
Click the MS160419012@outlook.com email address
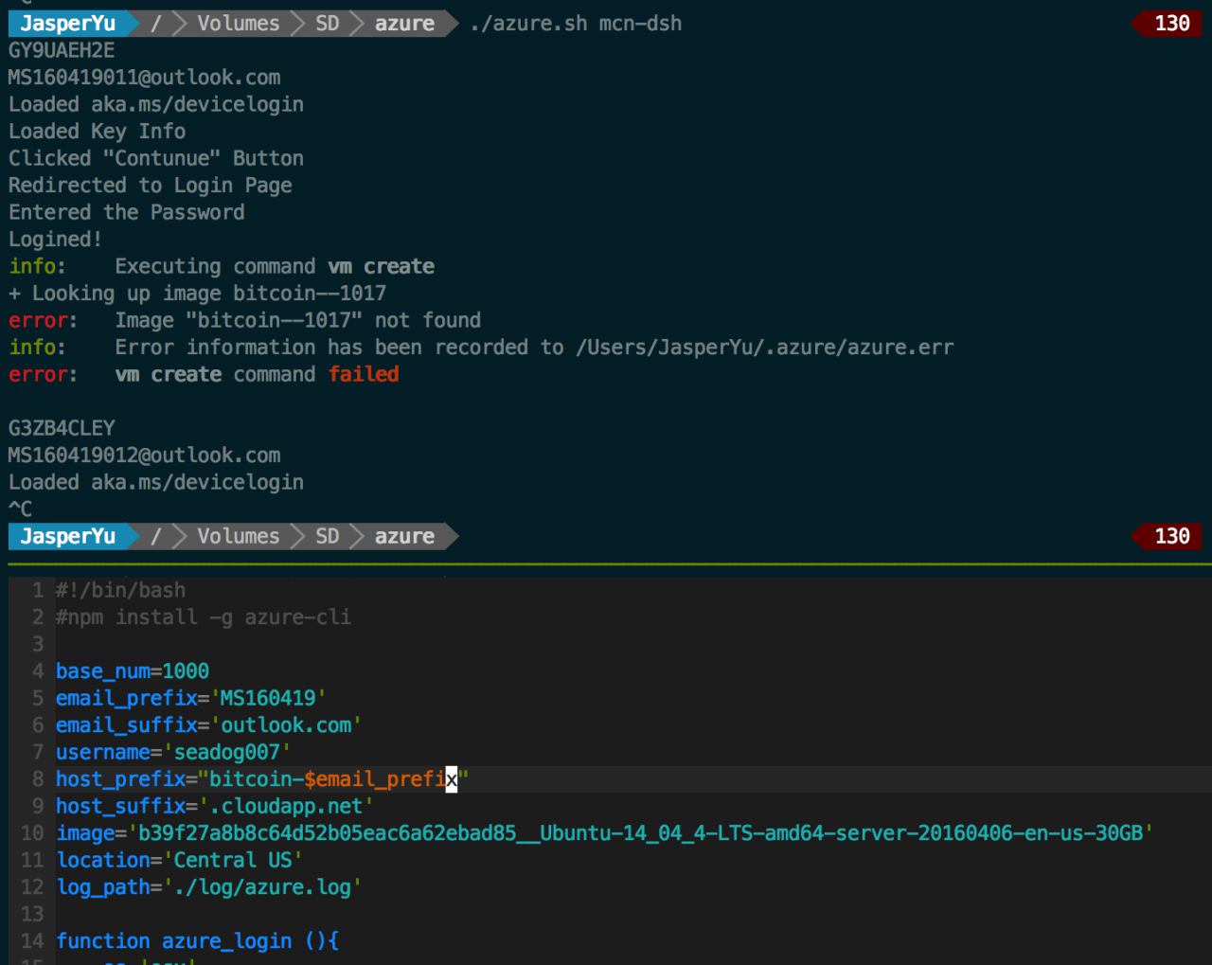point(144,456)
